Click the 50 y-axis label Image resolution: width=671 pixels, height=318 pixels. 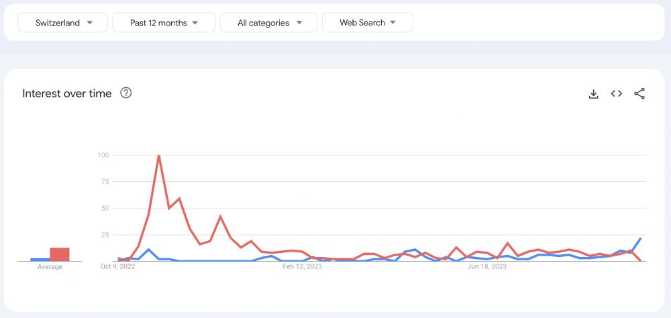[x=105, y=209]
